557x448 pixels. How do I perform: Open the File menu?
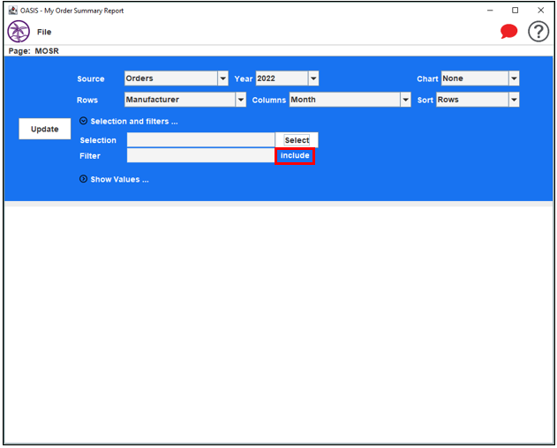point(44,32)
